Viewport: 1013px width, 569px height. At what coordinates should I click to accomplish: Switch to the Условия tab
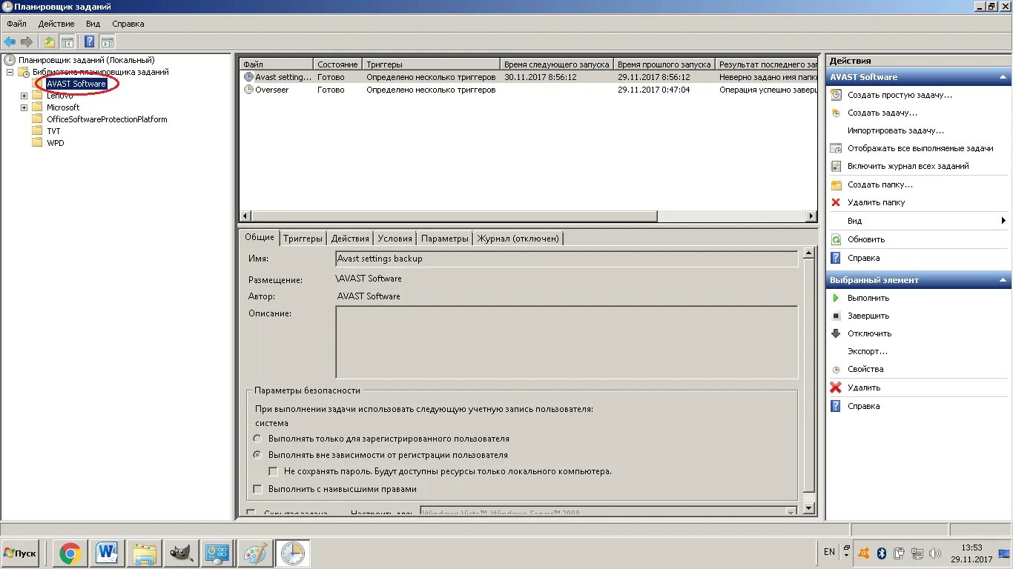tap(395, 239)
